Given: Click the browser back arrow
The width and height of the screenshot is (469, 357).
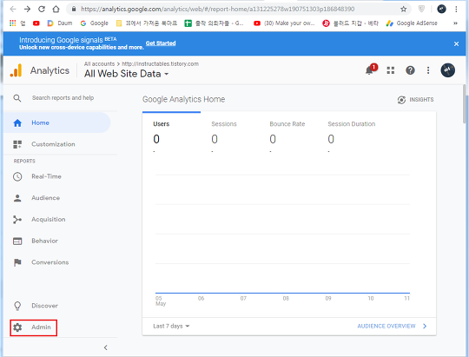Looking at the screenshot, I should point(13,9).
